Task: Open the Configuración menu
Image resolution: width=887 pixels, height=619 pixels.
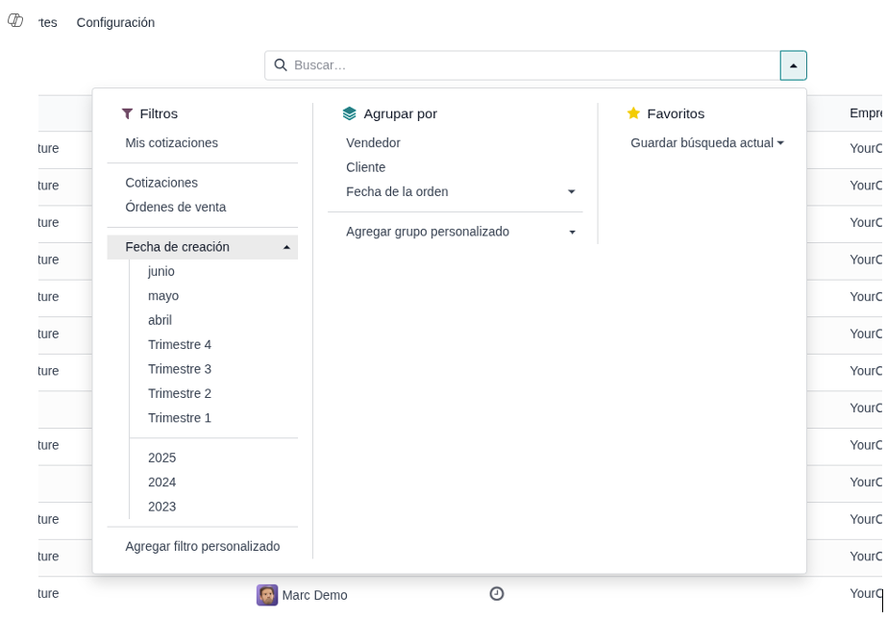Action: (115, 22)
